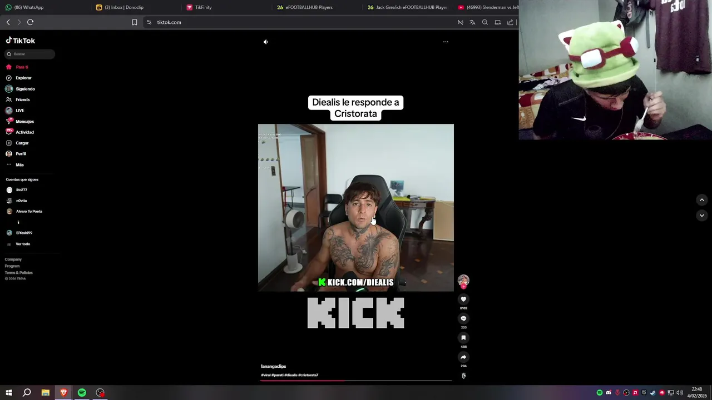
Task: Open lanangaclips creator username
Action: (273, 366)
